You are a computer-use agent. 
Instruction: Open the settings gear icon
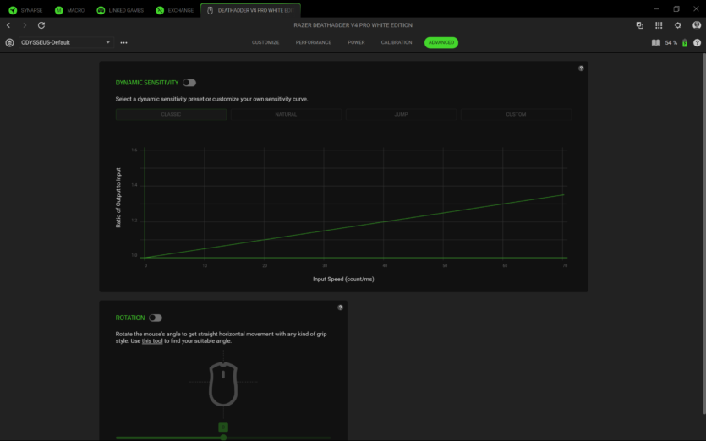(x=677, y=25)
